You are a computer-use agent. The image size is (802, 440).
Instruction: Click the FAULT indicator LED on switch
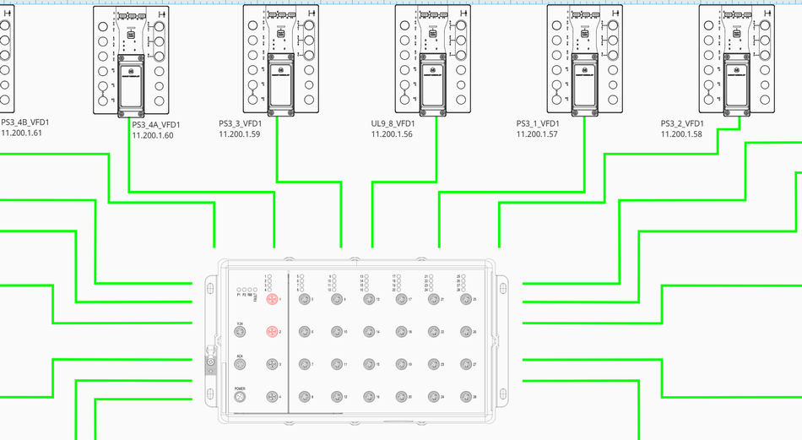coord(255,290)
